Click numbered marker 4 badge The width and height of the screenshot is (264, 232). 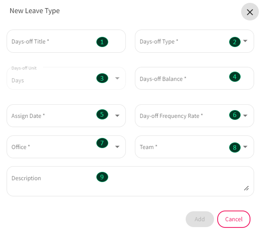235,77
